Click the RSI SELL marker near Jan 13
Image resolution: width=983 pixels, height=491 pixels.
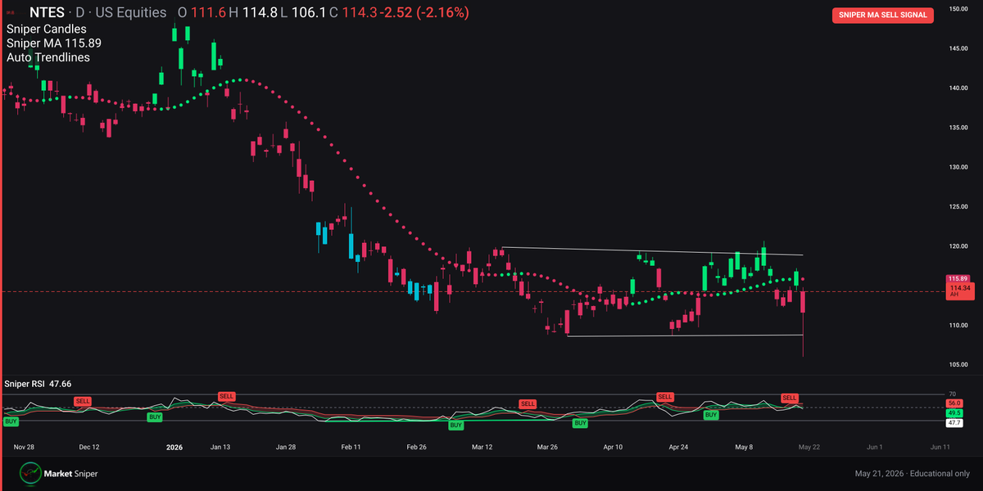tap(226, 396)
